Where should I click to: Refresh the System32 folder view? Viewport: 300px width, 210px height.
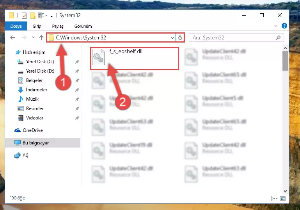tap(180, 37)
